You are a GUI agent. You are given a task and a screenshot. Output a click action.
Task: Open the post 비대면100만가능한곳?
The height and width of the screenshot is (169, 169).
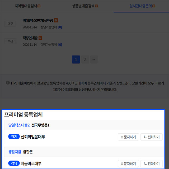click(38, 21)
